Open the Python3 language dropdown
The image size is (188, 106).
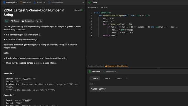pos(93,7)
